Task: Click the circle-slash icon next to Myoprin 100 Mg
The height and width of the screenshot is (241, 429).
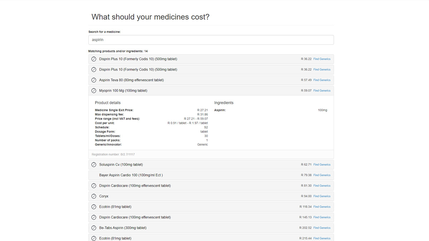Action: tap(94, 91)
